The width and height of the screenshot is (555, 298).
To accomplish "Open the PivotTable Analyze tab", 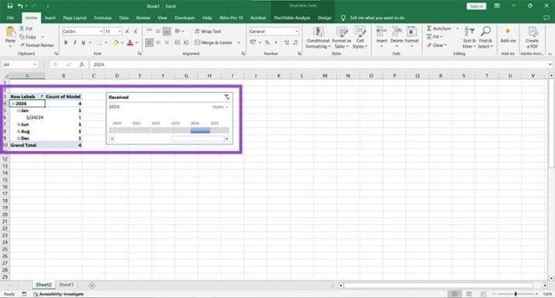I will pos(292,18).
